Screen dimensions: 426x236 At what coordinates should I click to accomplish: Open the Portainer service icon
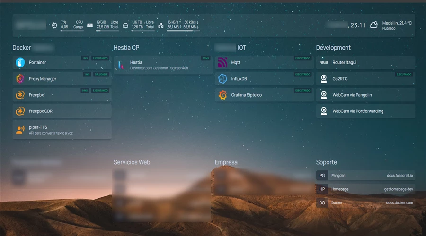coord(20,62)
